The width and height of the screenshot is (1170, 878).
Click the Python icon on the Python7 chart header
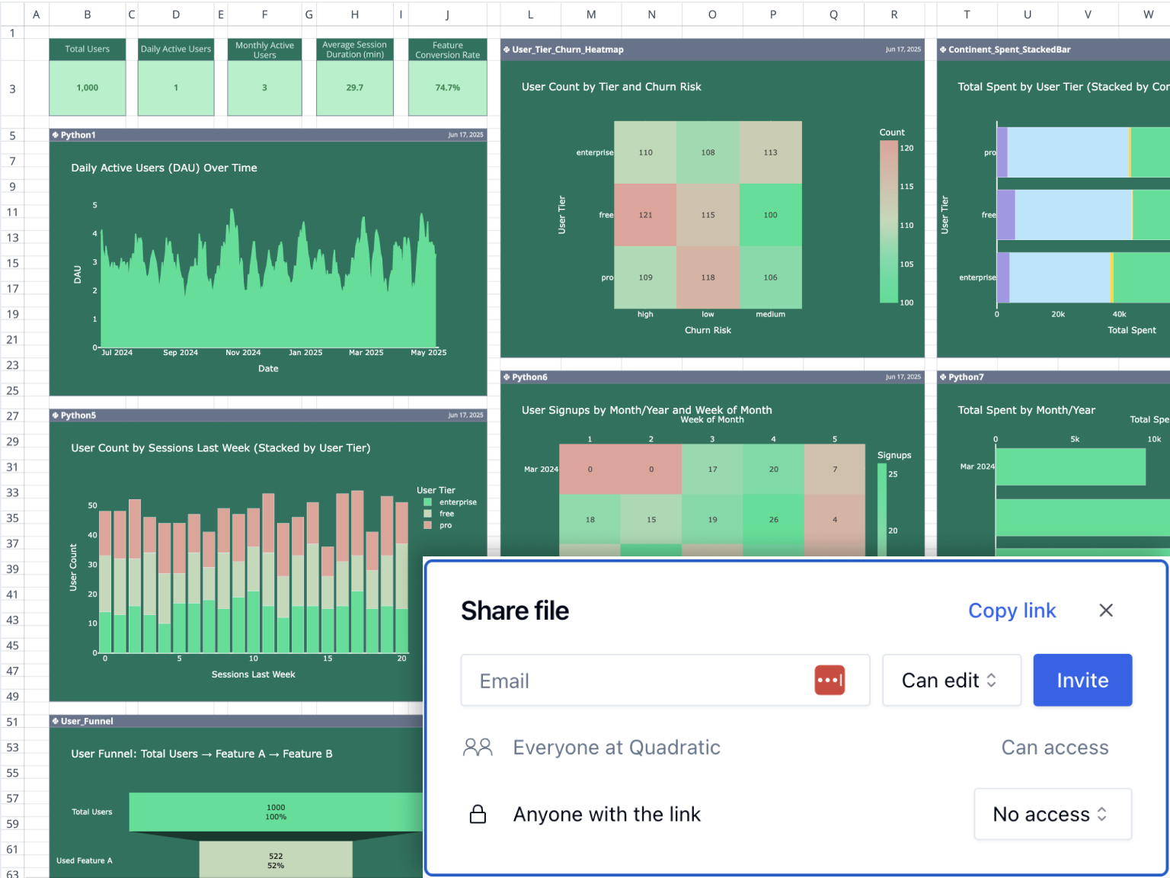[944, 377]
